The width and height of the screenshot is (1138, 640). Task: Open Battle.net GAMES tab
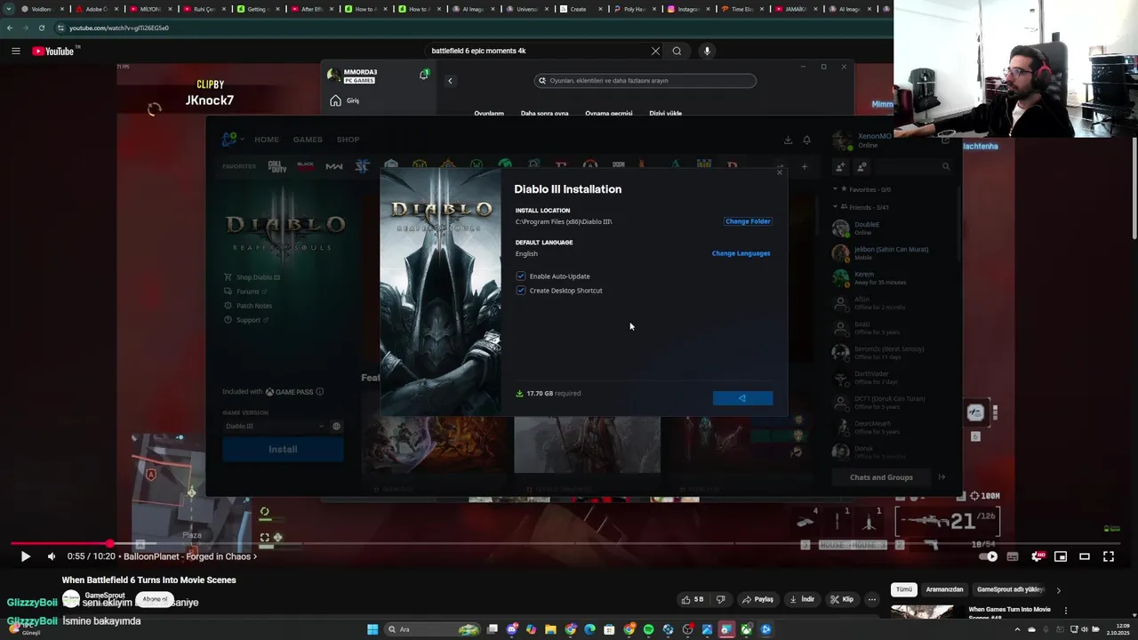coord(308,140)
